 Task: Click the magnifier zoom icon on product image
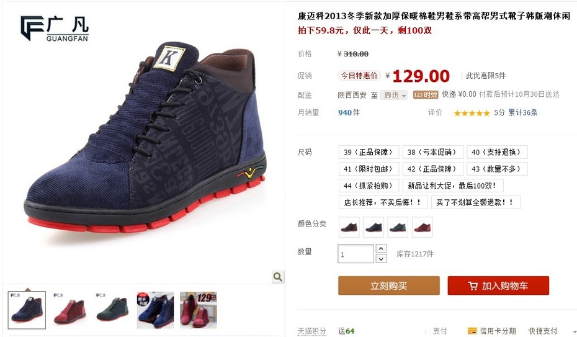[278, 277]
